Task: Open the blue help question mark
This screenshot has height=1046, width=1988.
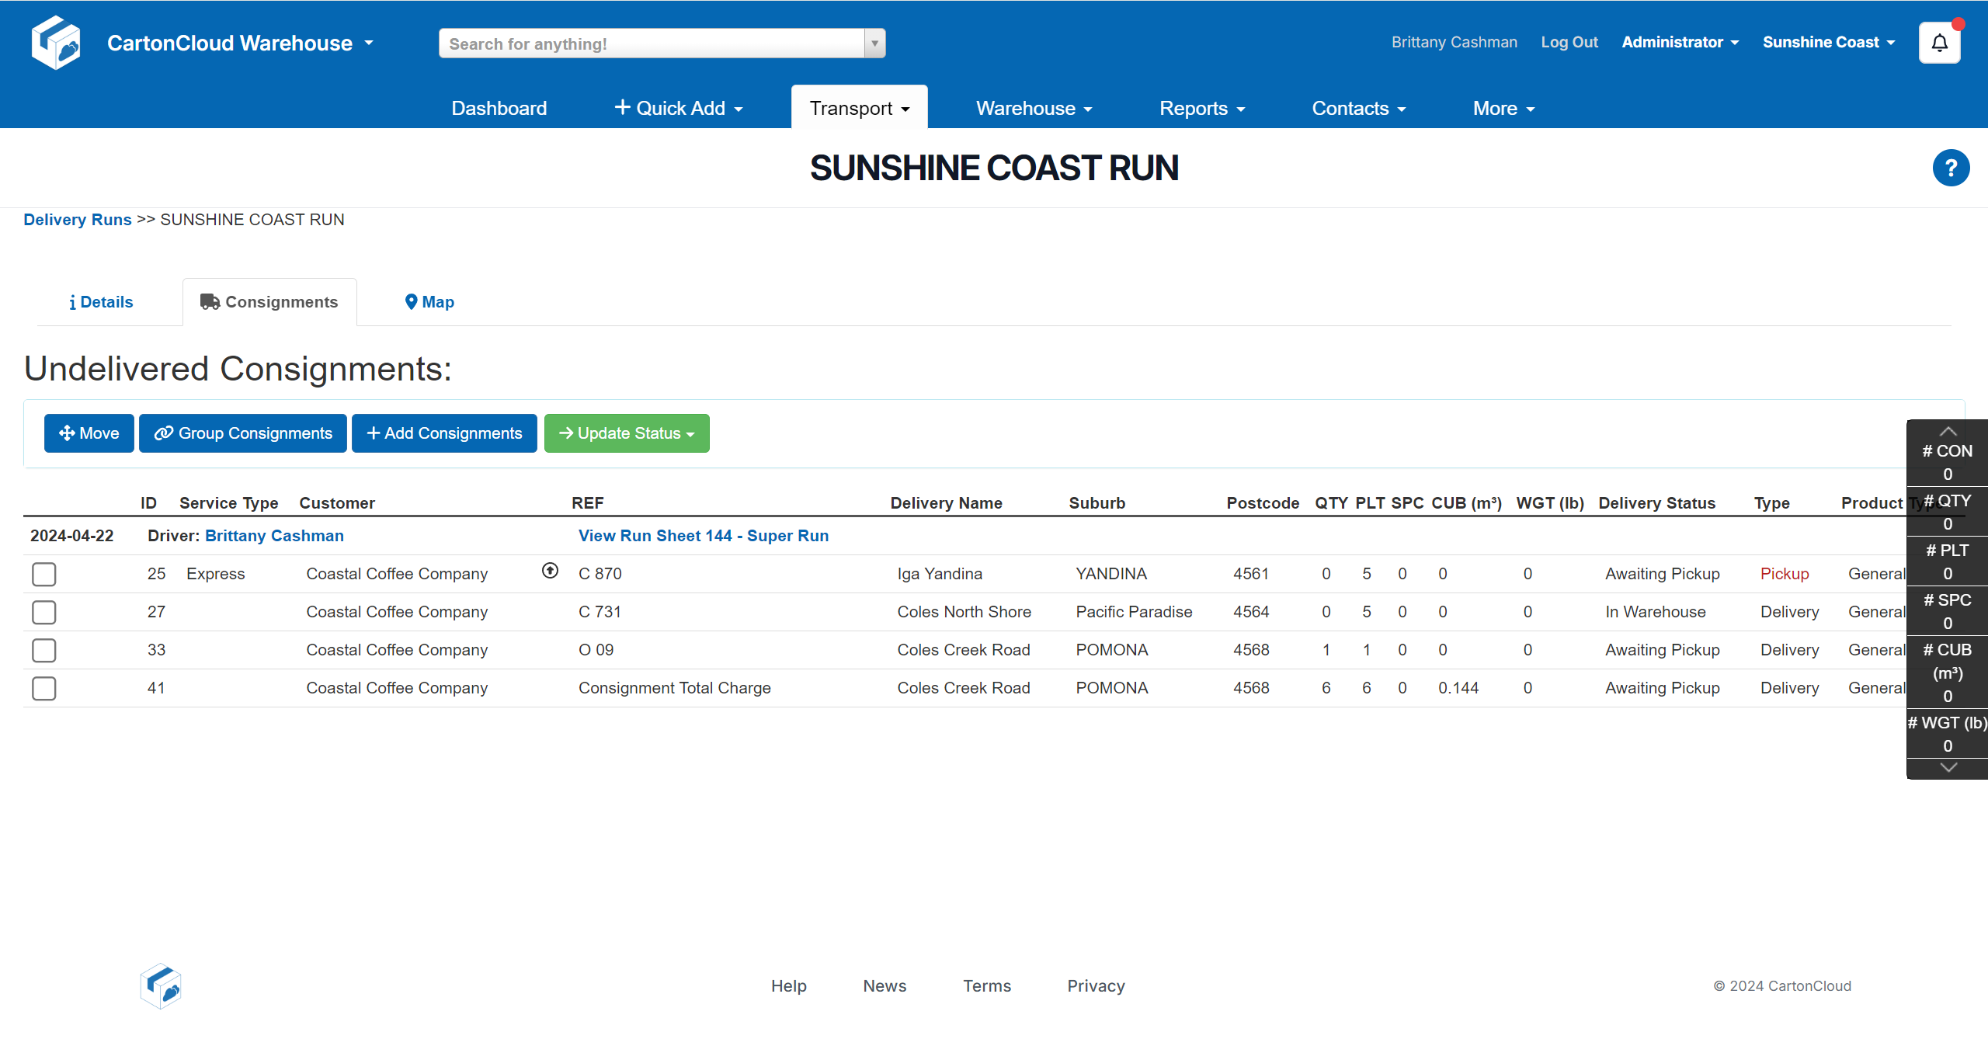Action: [1950, 168]
